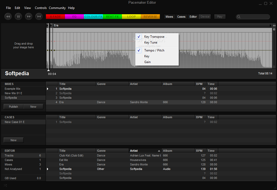This screenshot has width=277, height=190.
Task: Toggle the shuffle icon in status bar
Action: point(5,185)
